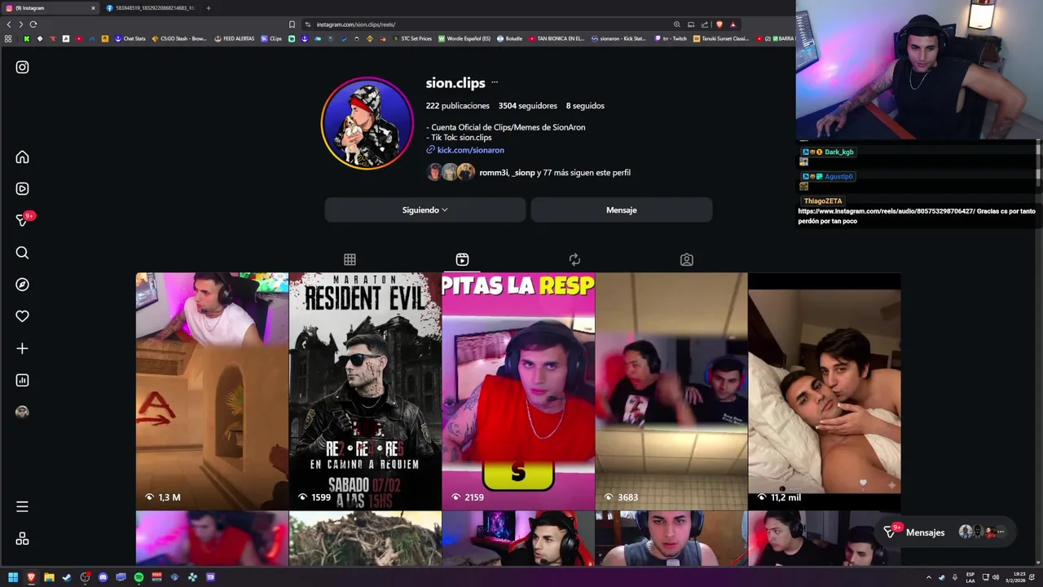Viewport: 1043px width, 587px height.
Task: Click the browser back arrow
Action: 9,24
